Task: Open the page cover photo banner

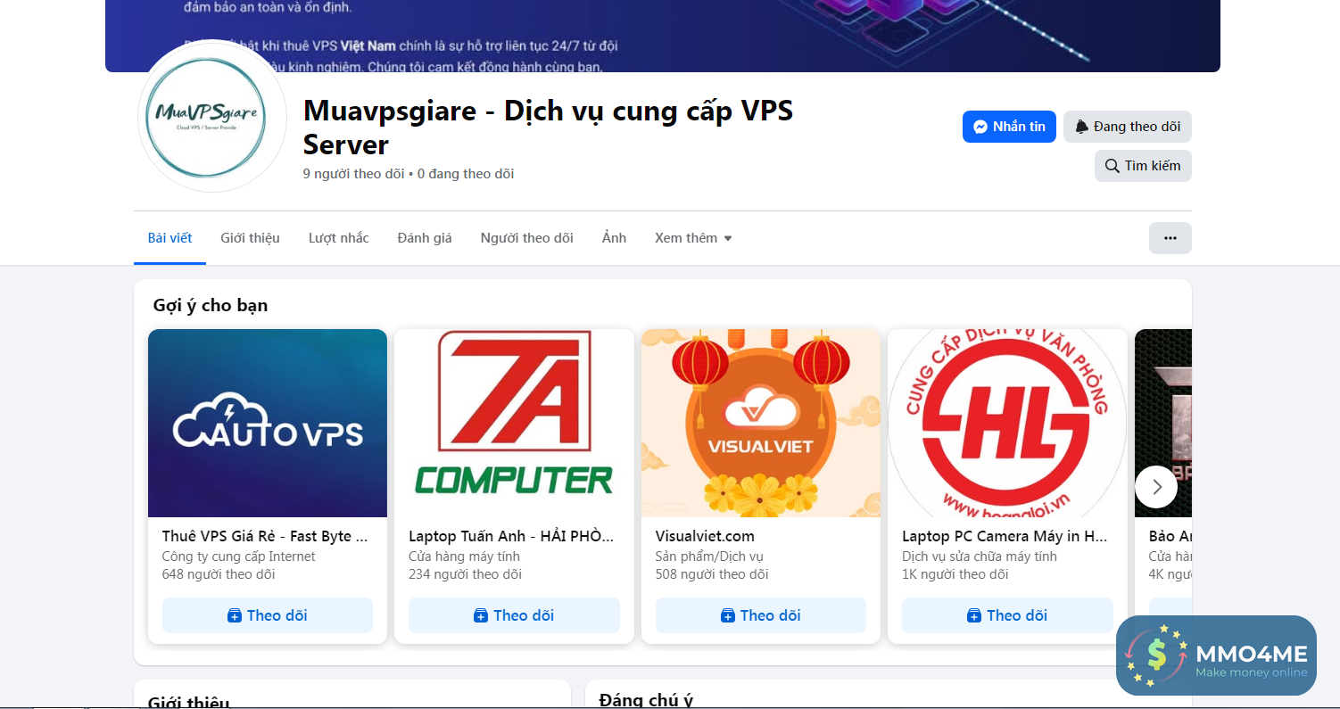Action: click(663, 36)
